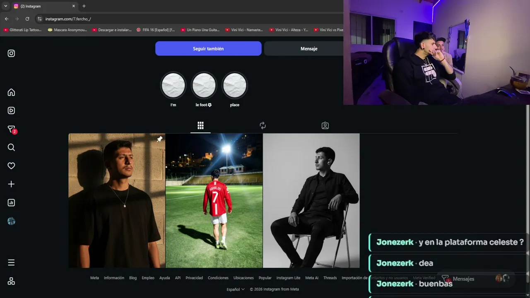Switch to the tagged photos tab
530x298 pixels.
(325, 125)
